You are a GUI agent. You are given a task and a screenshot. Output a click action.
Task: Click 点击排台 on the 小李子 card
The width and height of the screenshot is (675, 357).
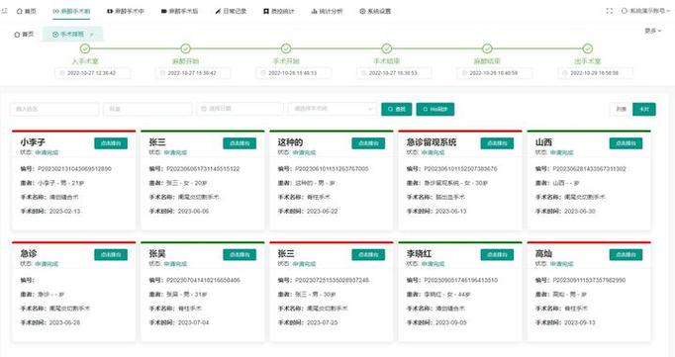coord(111,143)
